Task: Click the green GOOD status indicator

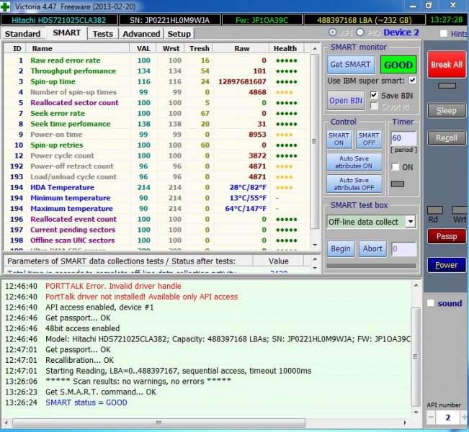Action: [x=398, y=64]
